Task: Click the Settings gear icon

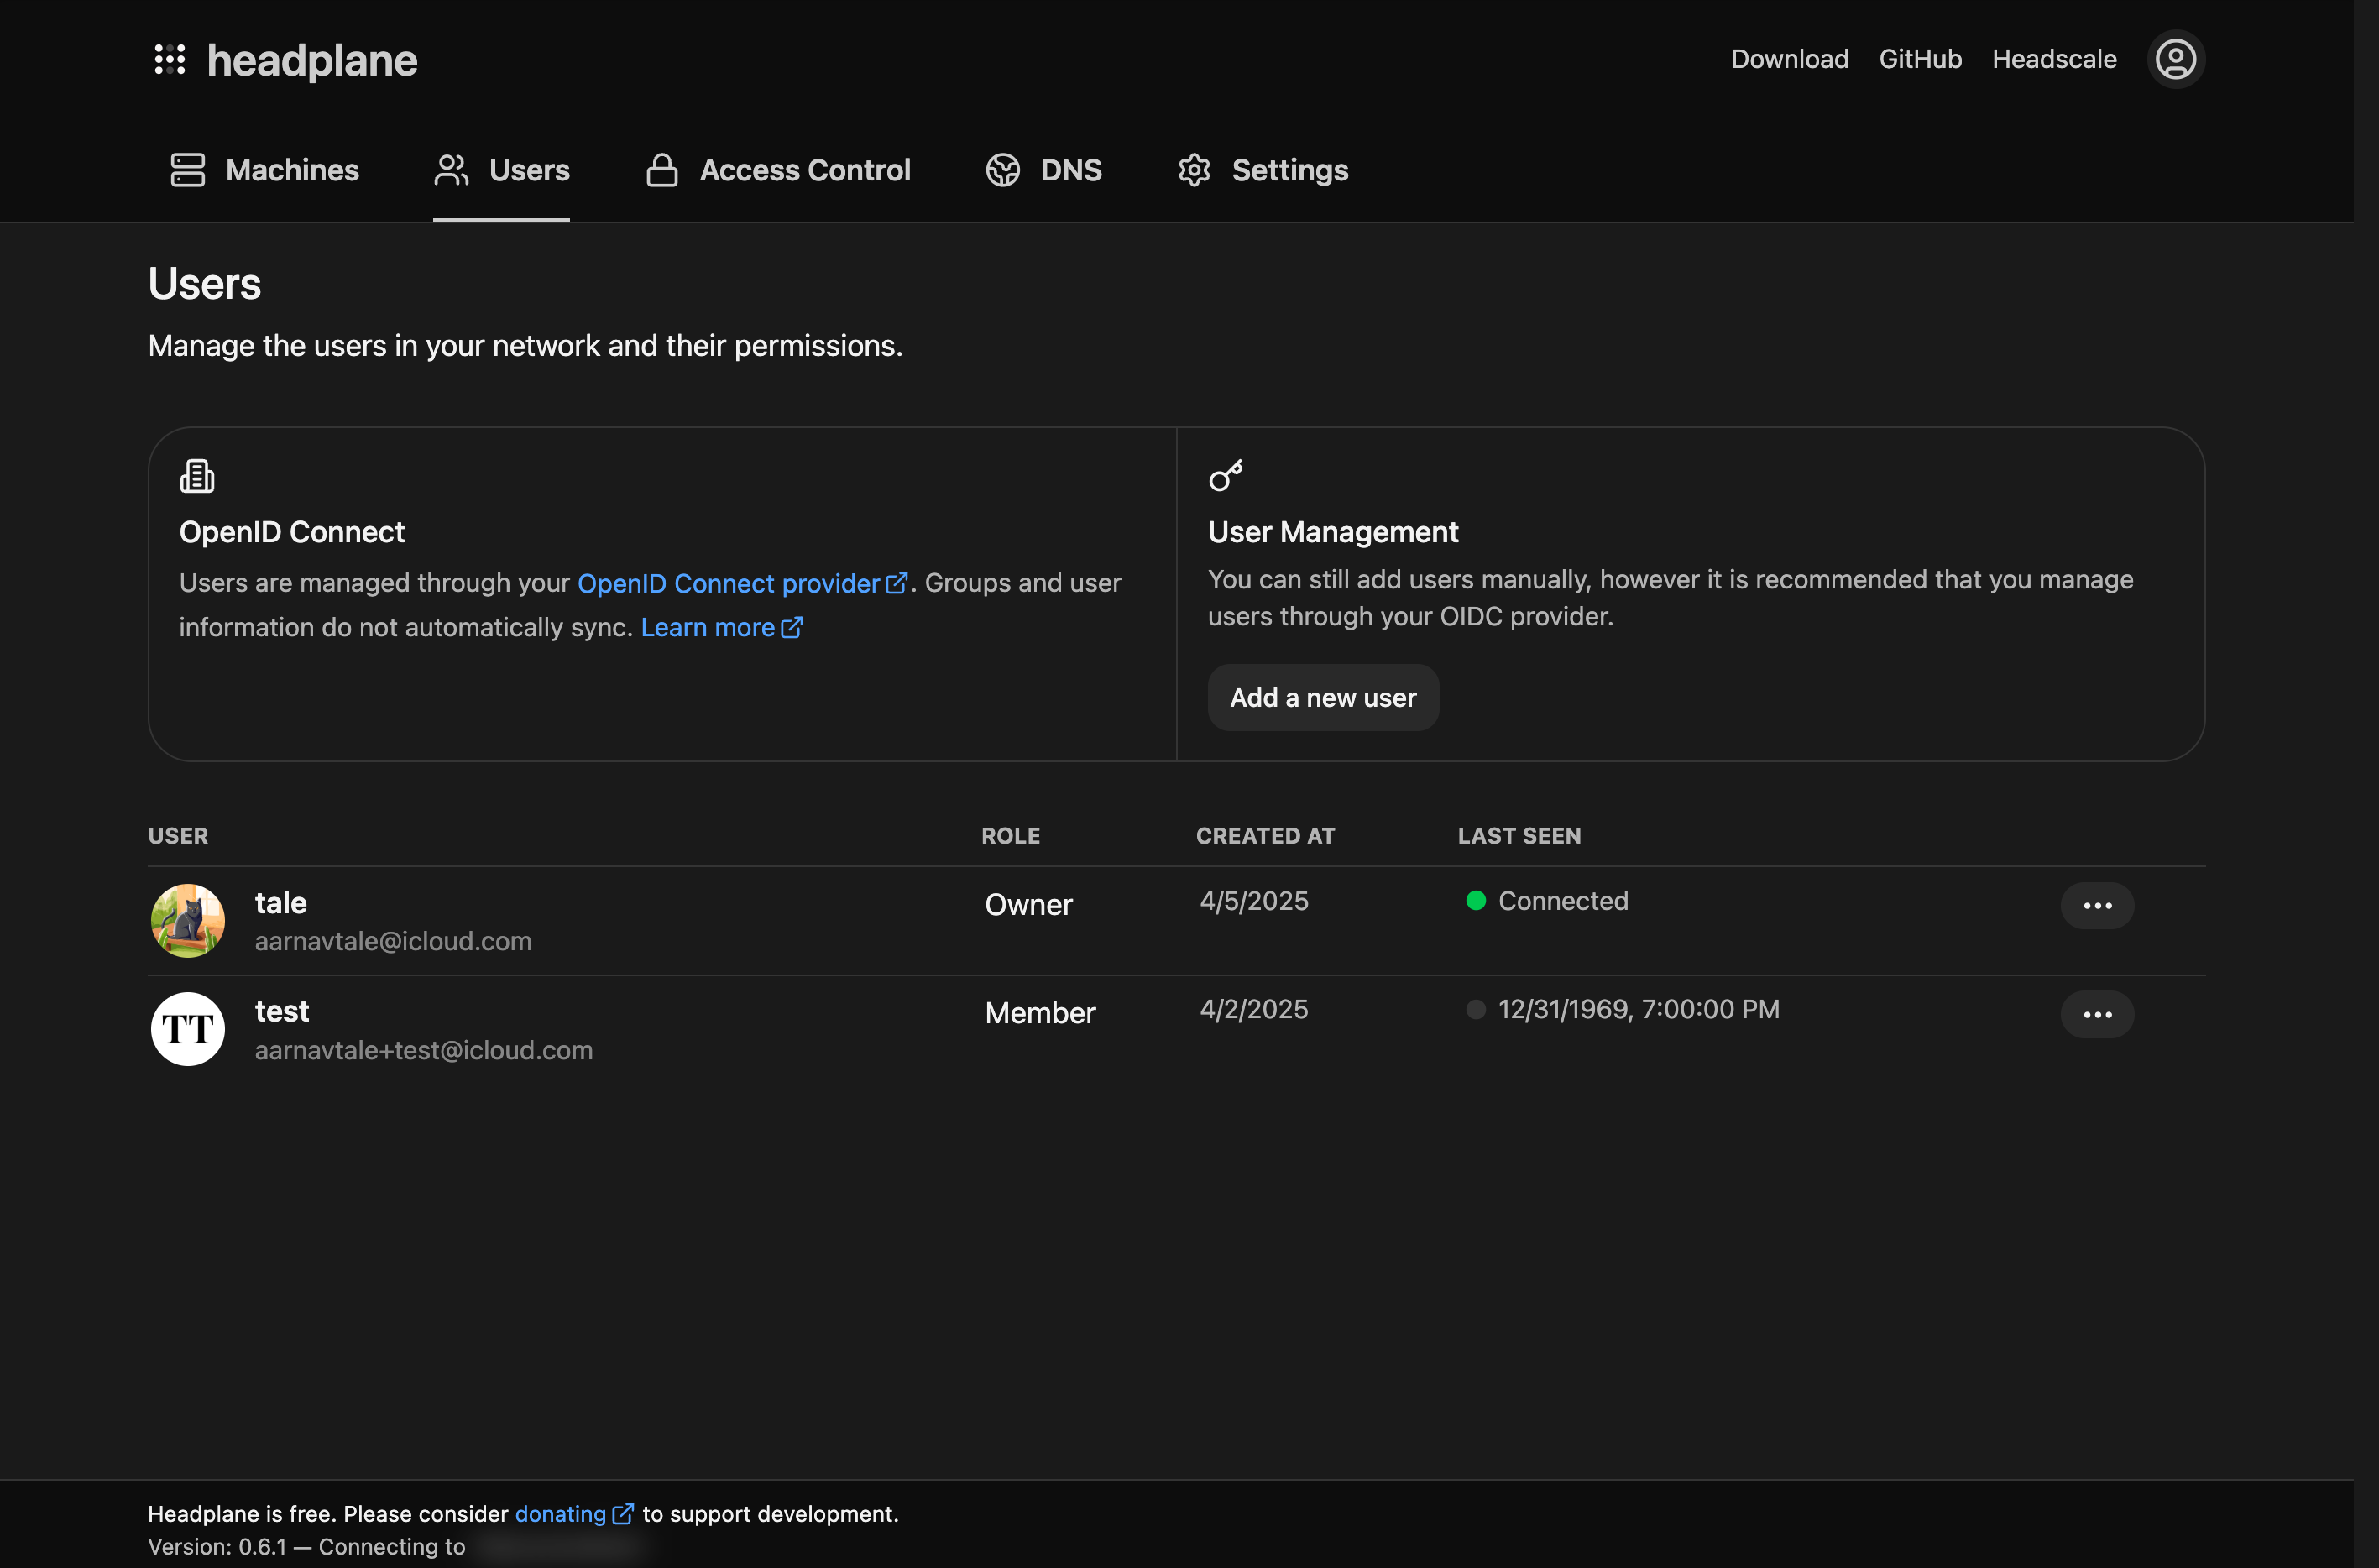Action: point(1194,170)
